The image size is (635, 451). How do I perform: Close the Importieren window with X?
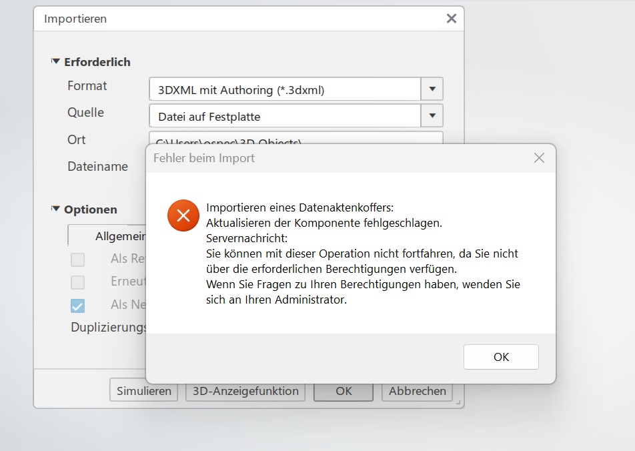(452, 19)
